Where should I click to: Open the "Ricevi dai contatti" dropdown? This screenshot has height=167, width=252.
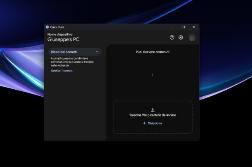[x=74, y=52]
